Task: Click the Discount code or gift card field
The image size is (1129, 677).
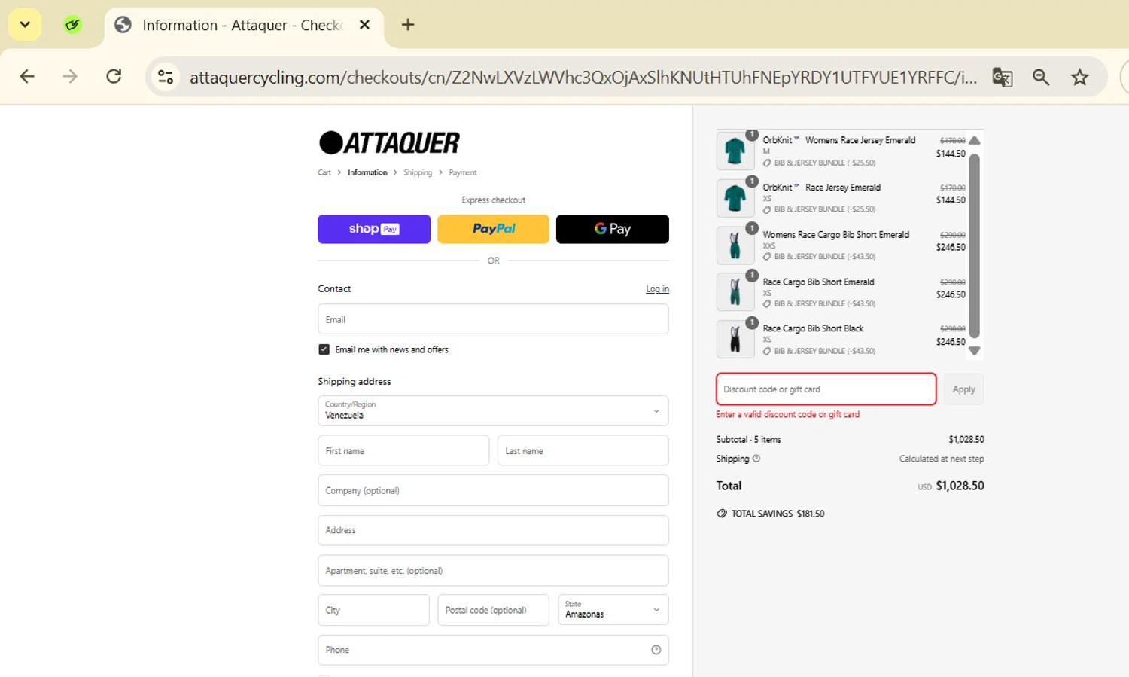Action: 826,389
